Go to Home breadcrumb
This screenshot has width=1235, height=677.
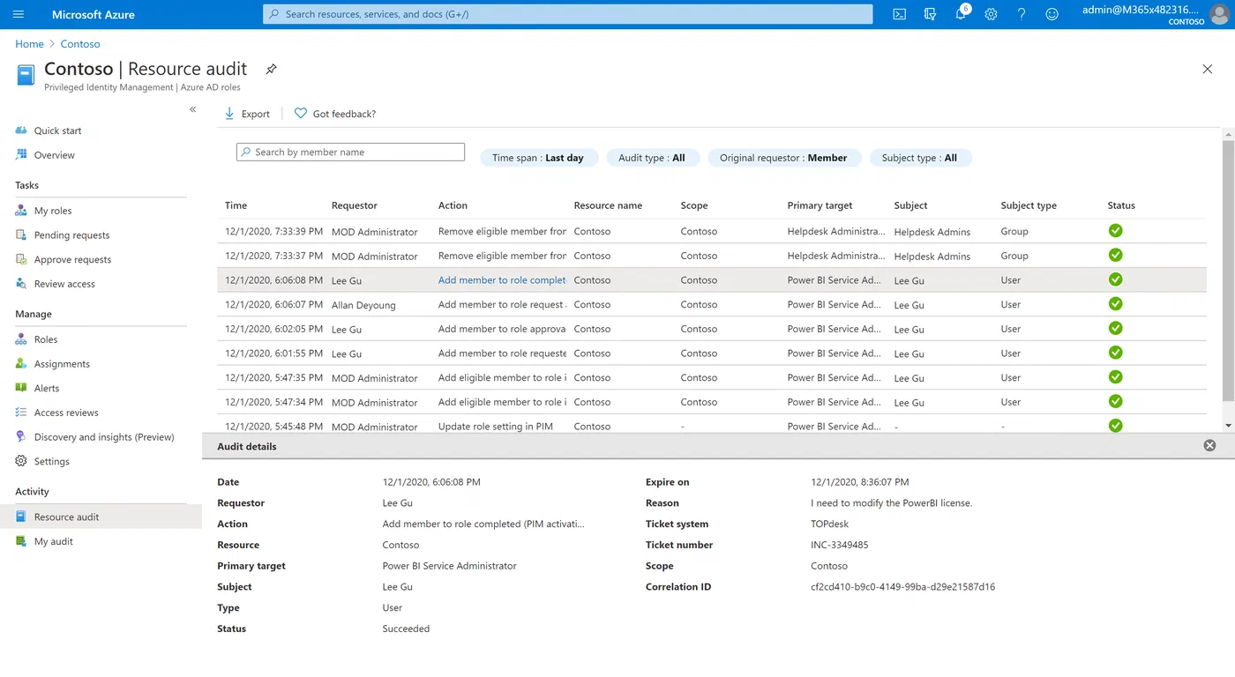pos(29,44)
